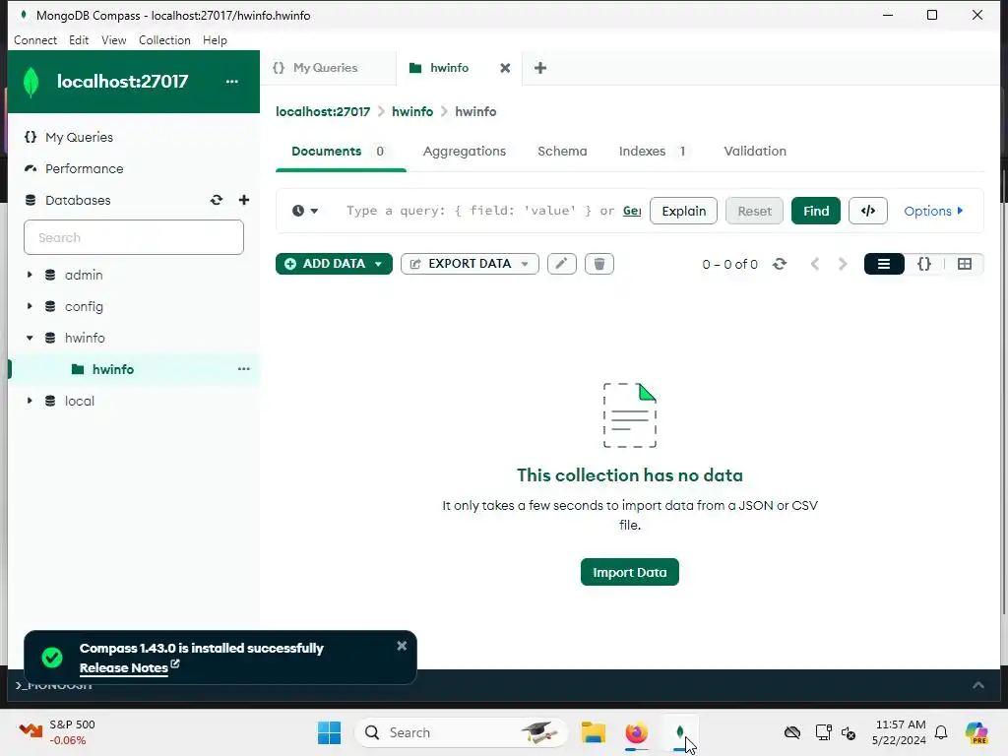1008x756 pixels.
Task: Click Import Data button
Action: (629, 572)
